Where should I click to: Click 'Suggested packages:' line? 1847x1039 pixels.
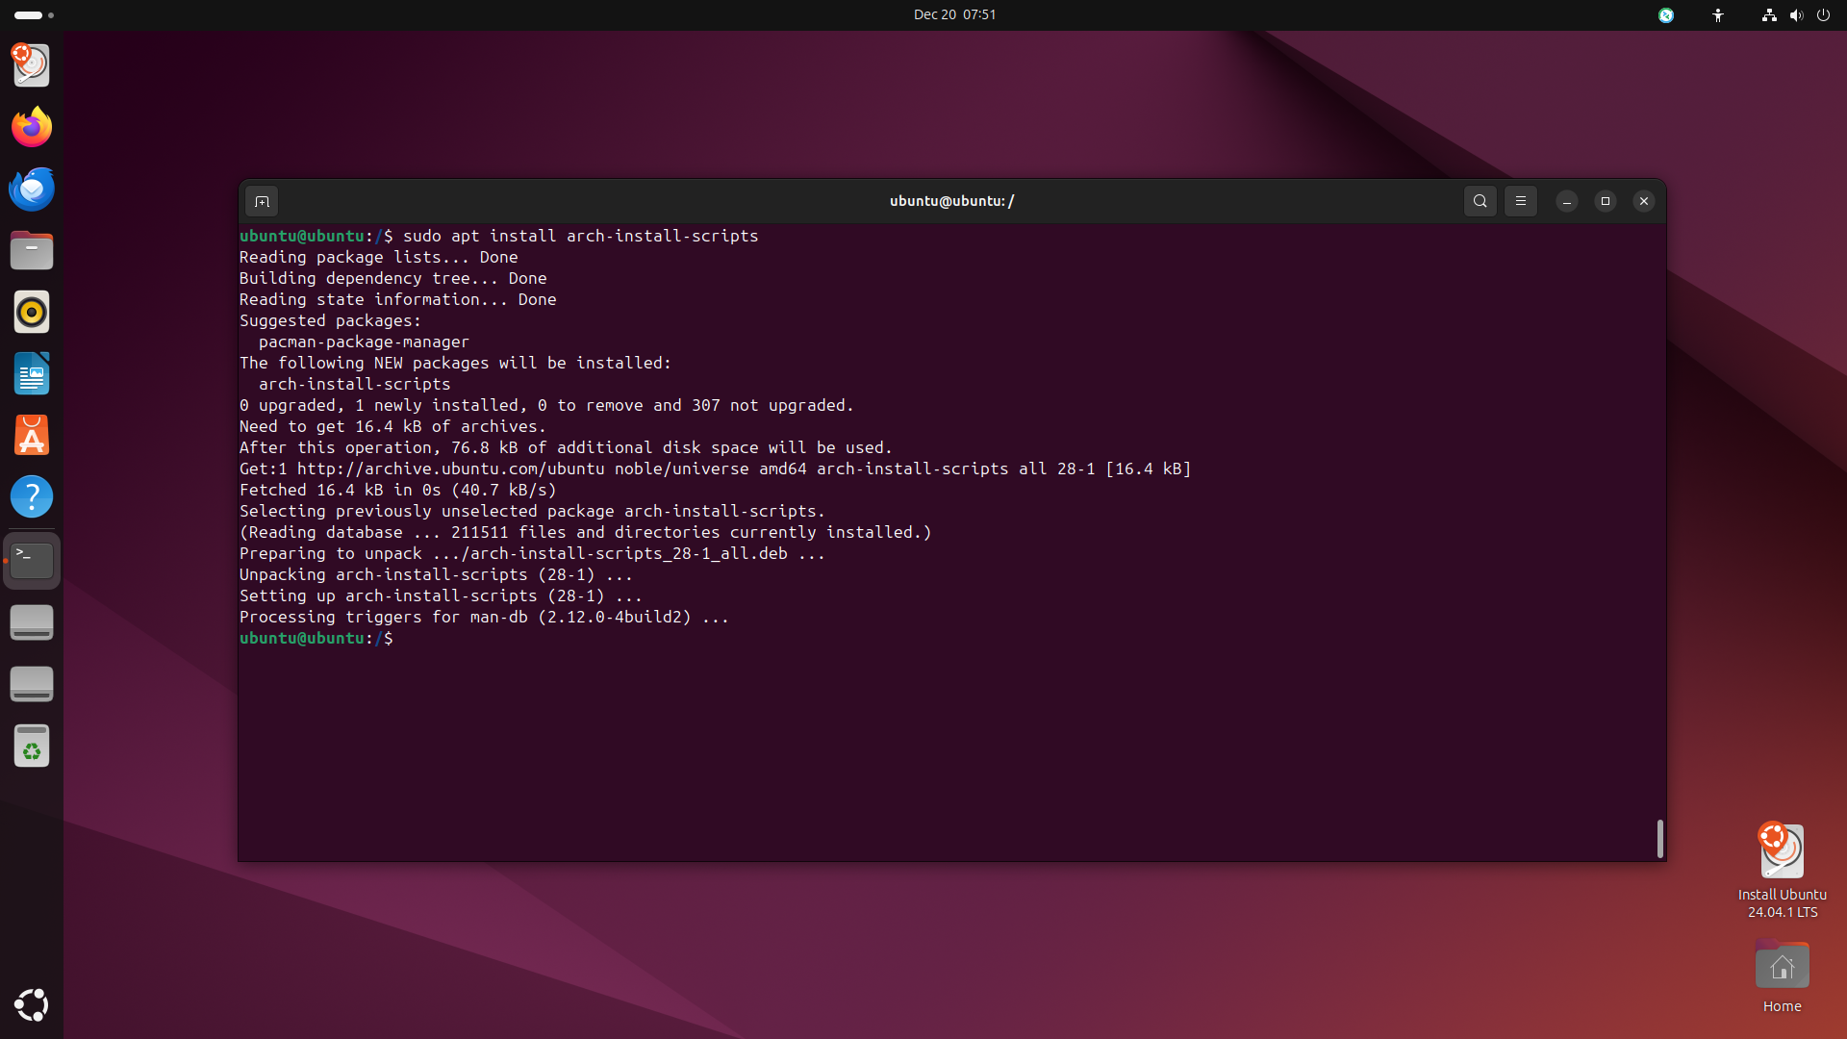click(330, 320)
